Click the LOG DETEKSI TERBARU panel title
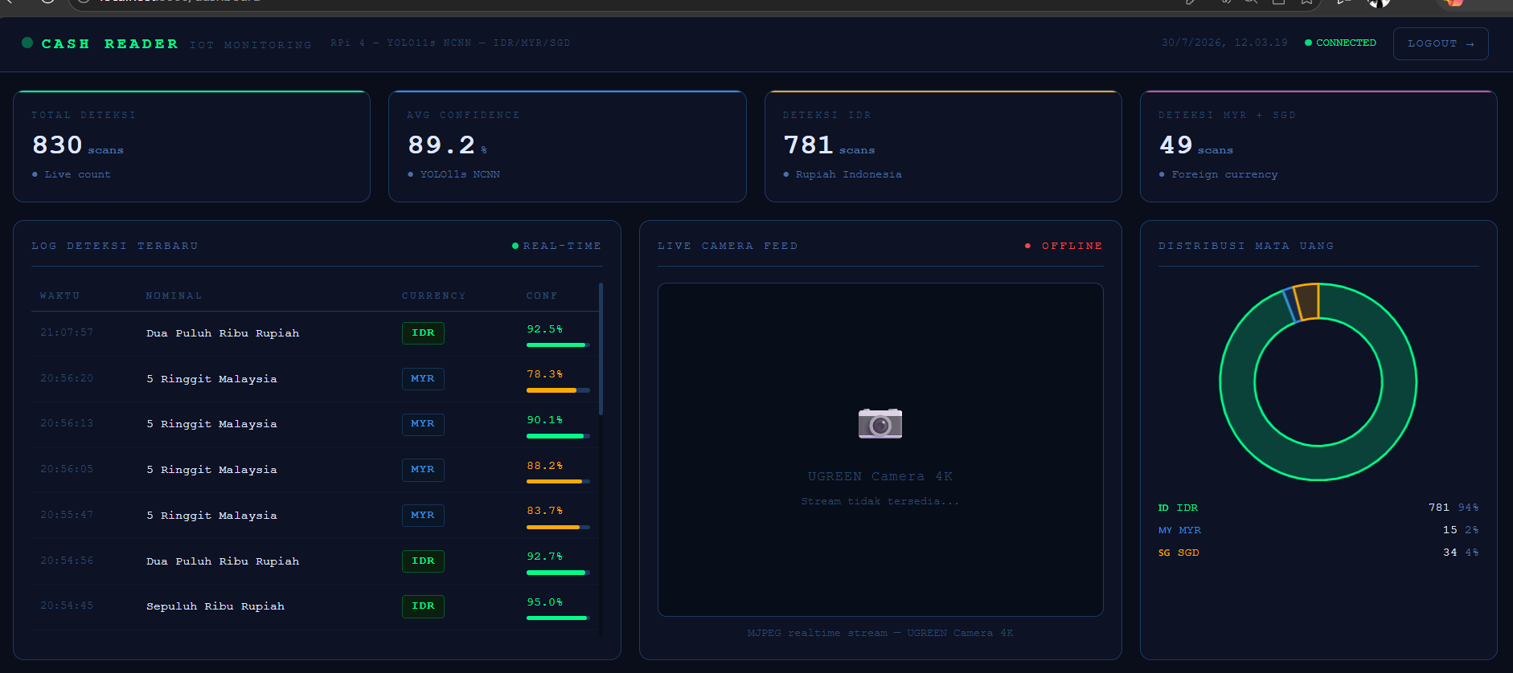Viewport: 1513px width, 673px height. 115,246
